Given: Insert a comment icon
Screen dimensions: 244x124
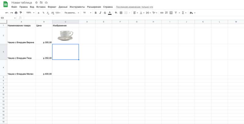Looking at the screenshot, I should pos(166,13).
